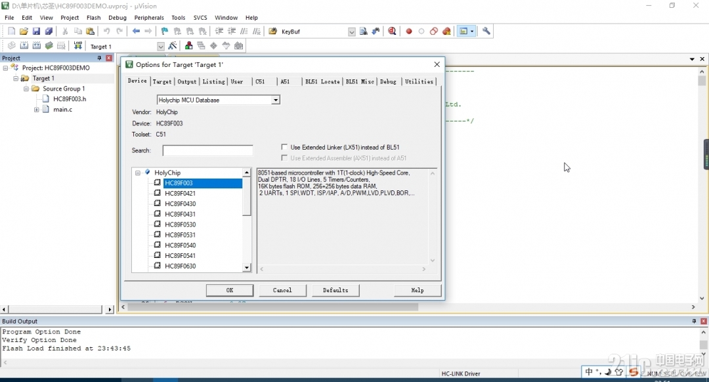
Task: Click the Help button in the dialog
Action: click(418, 290)
